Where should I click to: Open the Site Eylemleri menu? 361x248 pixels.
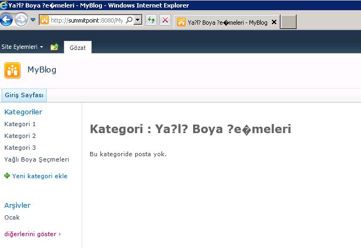pos(22,47)
